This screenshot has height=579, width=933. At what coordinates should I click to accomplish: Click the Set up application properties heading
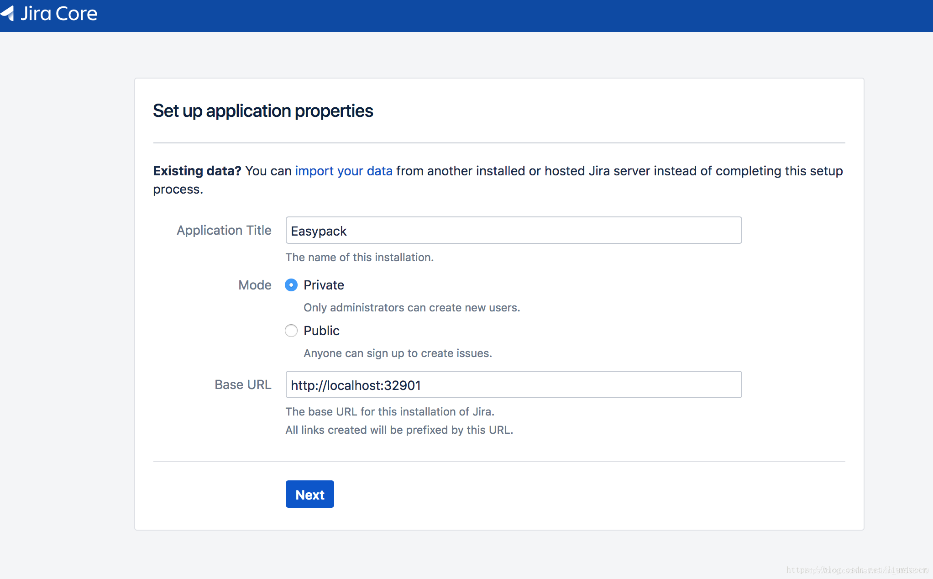(263, 111)
